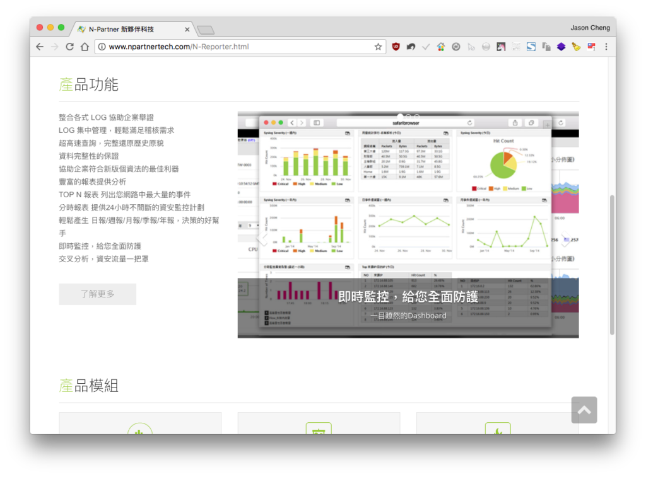
Task: Open the colorful house extension icon
Action: (x=441, y=47)
